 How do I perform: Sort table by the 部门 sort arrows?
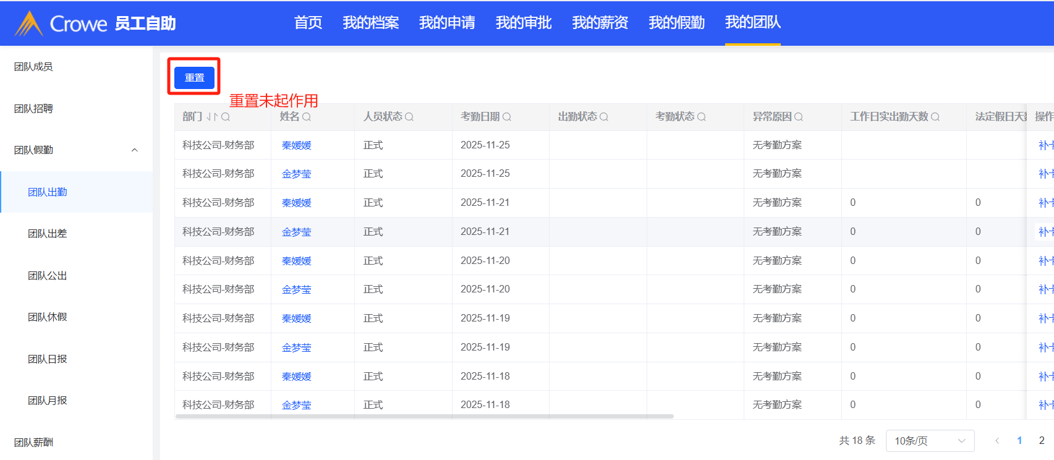pos(212,117)
